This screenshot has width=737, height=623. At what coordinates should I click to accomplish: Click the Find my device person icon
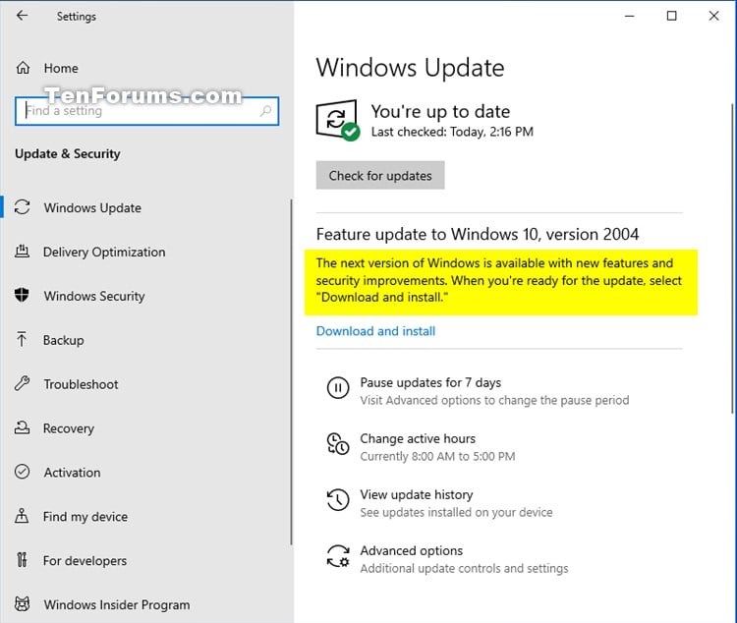click(22, 516)
